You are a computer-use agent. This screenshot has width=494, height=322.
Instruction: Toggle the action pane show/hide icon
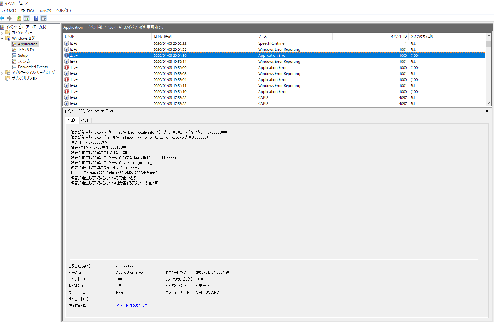[x=44, y=18]
